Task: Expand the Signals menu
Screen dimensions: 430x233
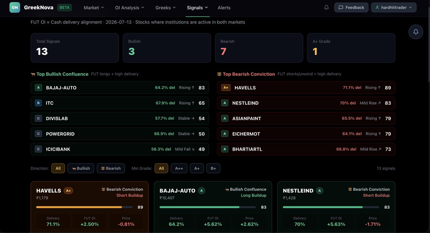Action: pos(197,8)
